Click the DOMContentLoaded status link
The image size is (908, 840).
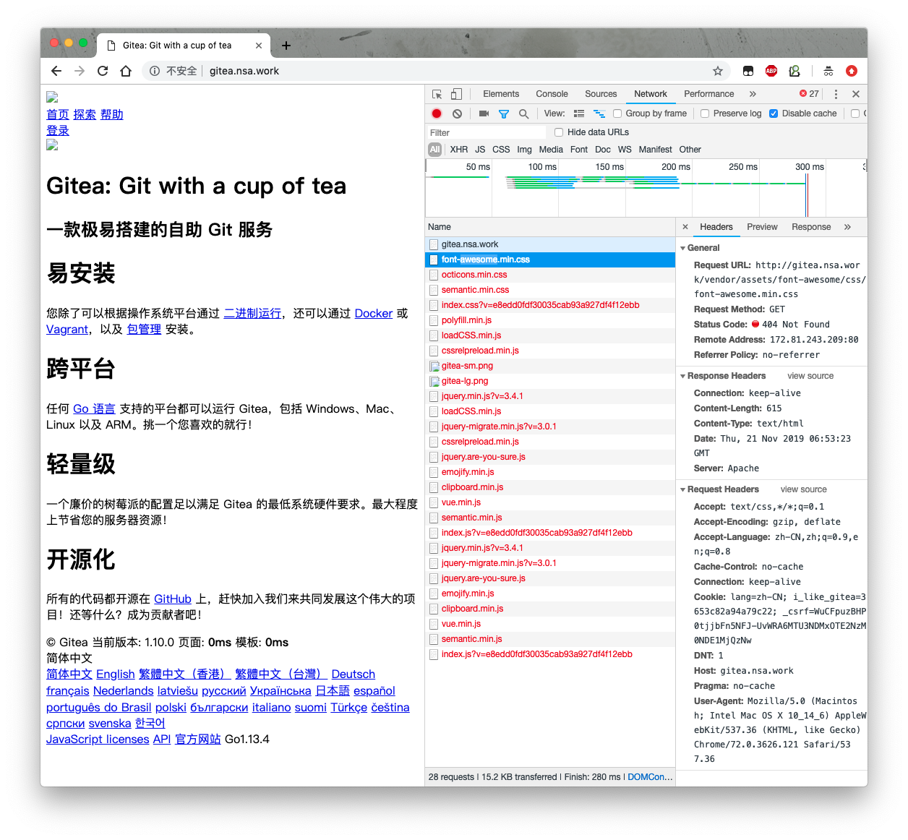(x=650, y=777)
